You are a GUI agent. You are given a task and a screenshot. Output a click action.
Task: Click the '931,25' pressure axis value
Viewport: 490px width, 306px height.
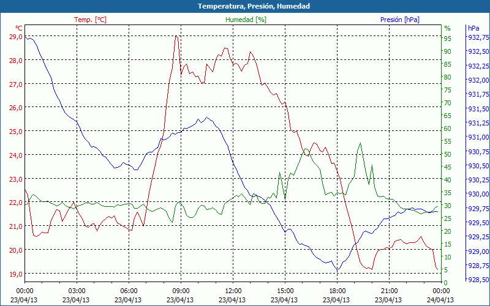click(x=478, y=123)
